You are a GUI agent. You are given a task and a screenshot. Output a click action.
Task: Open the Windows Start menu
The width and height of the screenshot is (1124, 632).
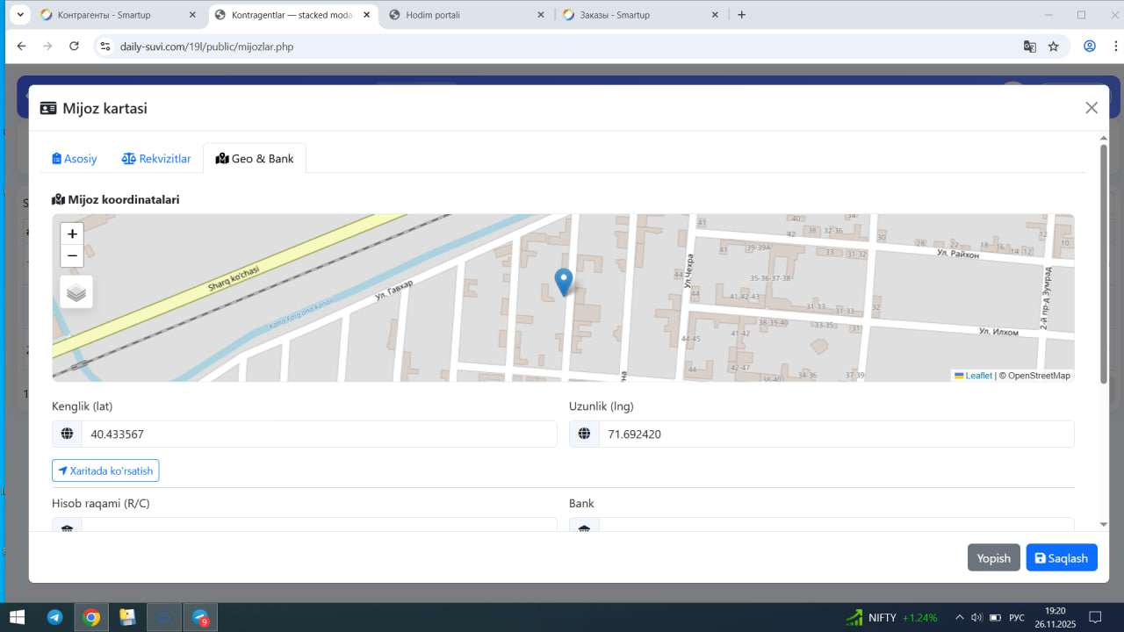(x=17, y=617)
